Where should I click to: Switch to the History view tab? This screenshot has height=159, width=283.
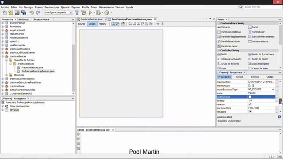tap(103, 24)
